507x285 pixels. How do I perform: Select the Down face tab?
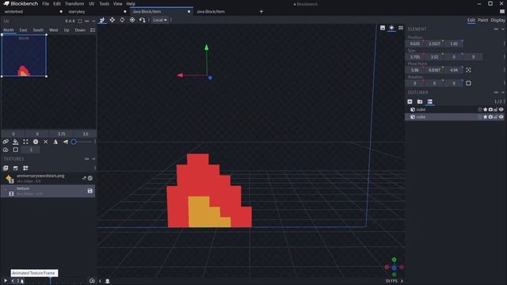[80, 30]
